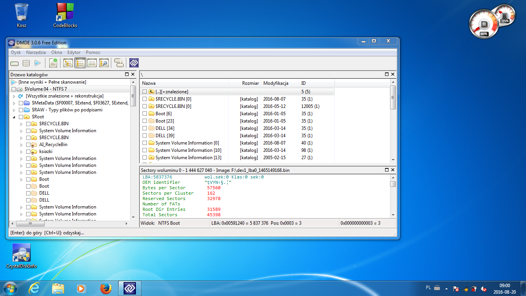The image size is (526, 296).
Task: Click the directory tree vertical scrollbar thumb
Action: [133, 96]
